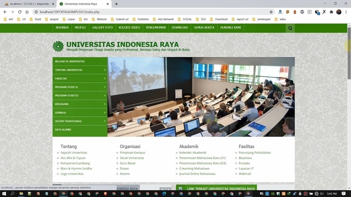The width and height of the screenshot is (351, 197).
Task: Open the Pengumuman menu item
Action: [x=156, y=27]
